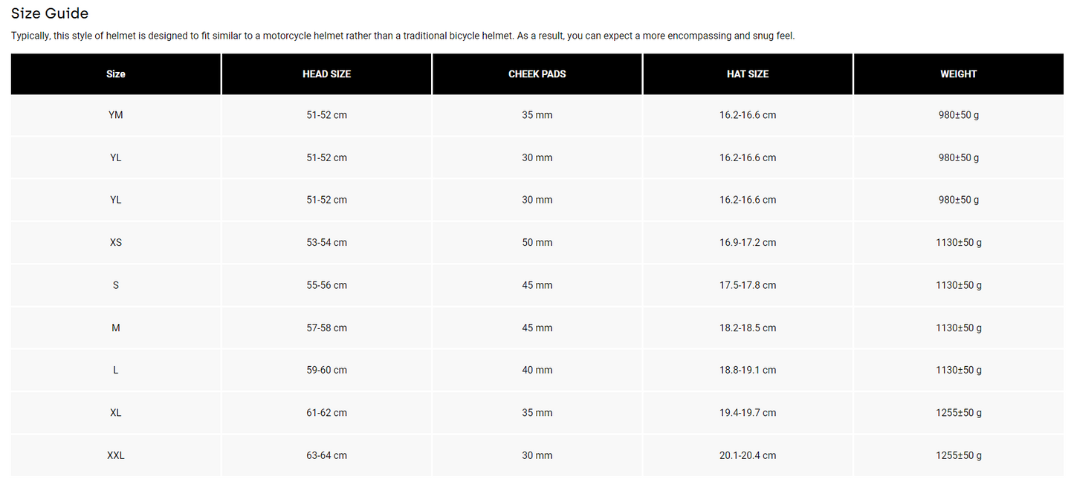
Task: Click the 57-58 cm head size cell
Action: pos(326,328)
